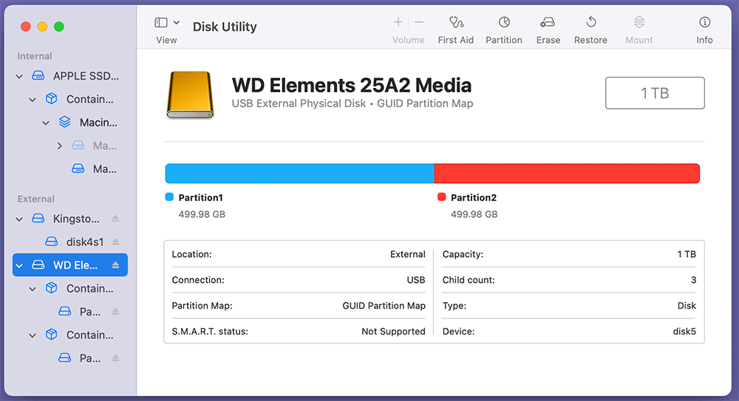The height and width of the screenshot is (401, 739).
Task: Collapse the WD Ele... disk tree
Action: (x=19, y=266)
